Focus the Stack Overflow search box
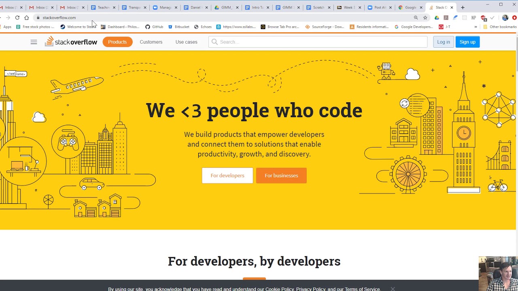Viewport: 518px width, 291px height. [x=318, y=42]
